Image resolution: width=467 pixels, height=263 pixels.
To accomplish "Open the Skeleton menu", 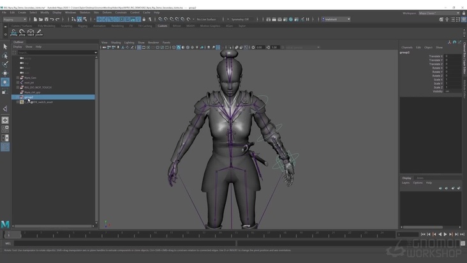I will (85, 13).
